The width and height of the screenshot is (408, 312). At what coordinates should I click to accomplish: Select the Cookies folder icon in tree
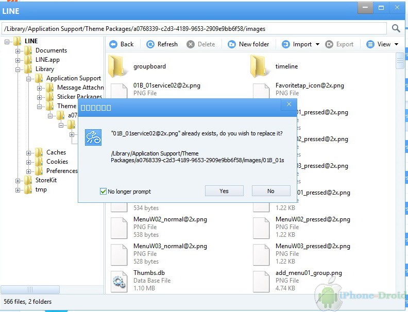point(39,162)
